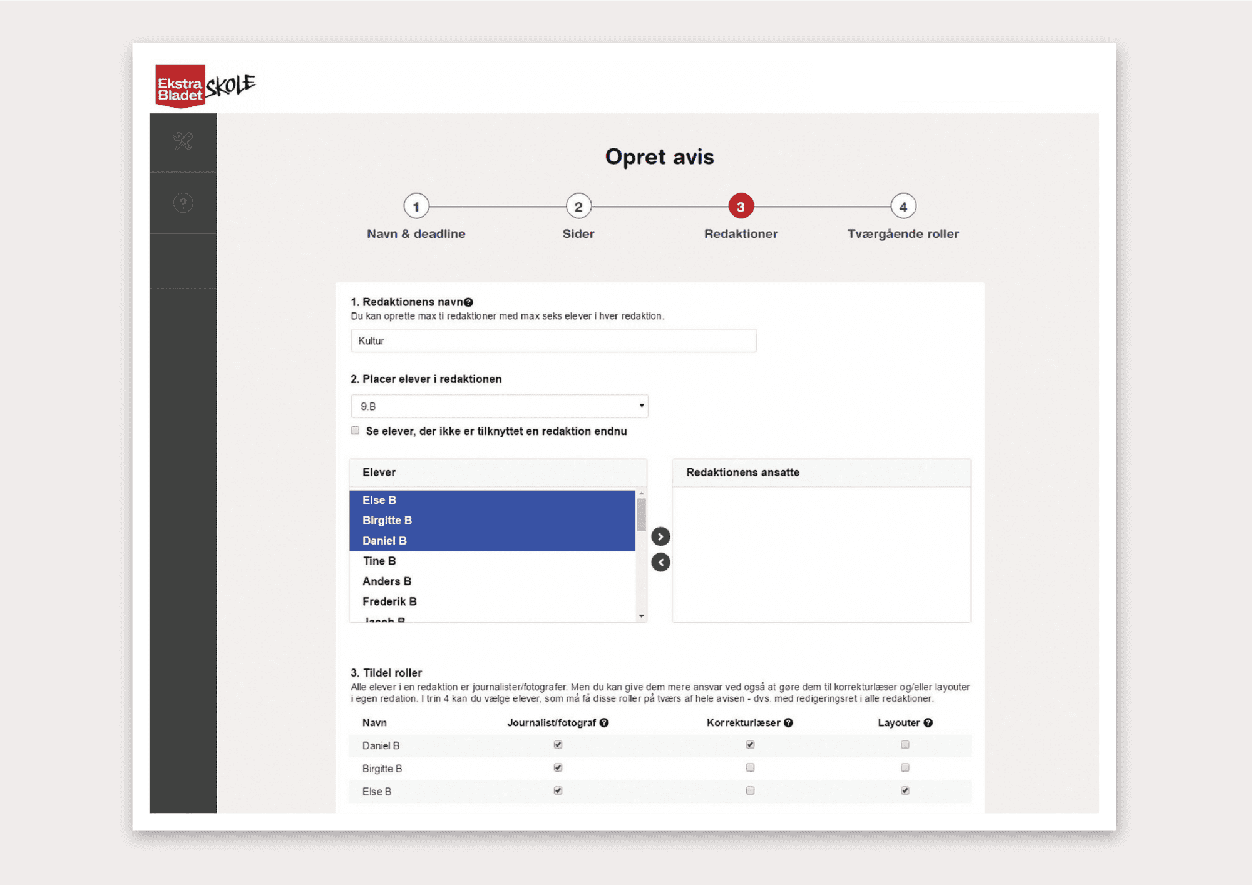Go to step 4 Tværgående roller

903,207
